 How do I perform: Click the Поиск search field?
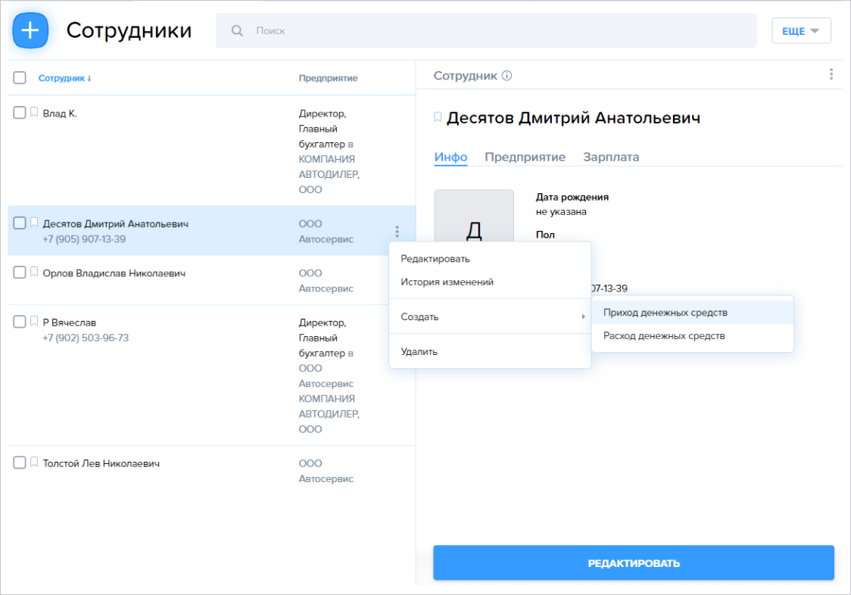[x=486, y=31]
